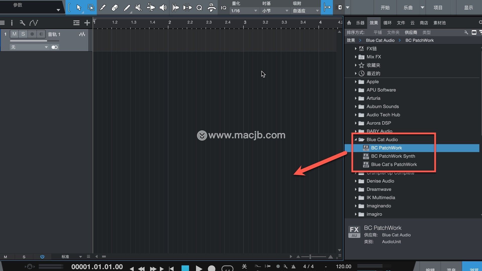Select Blue Cat's PatchWork plugin

394,164
